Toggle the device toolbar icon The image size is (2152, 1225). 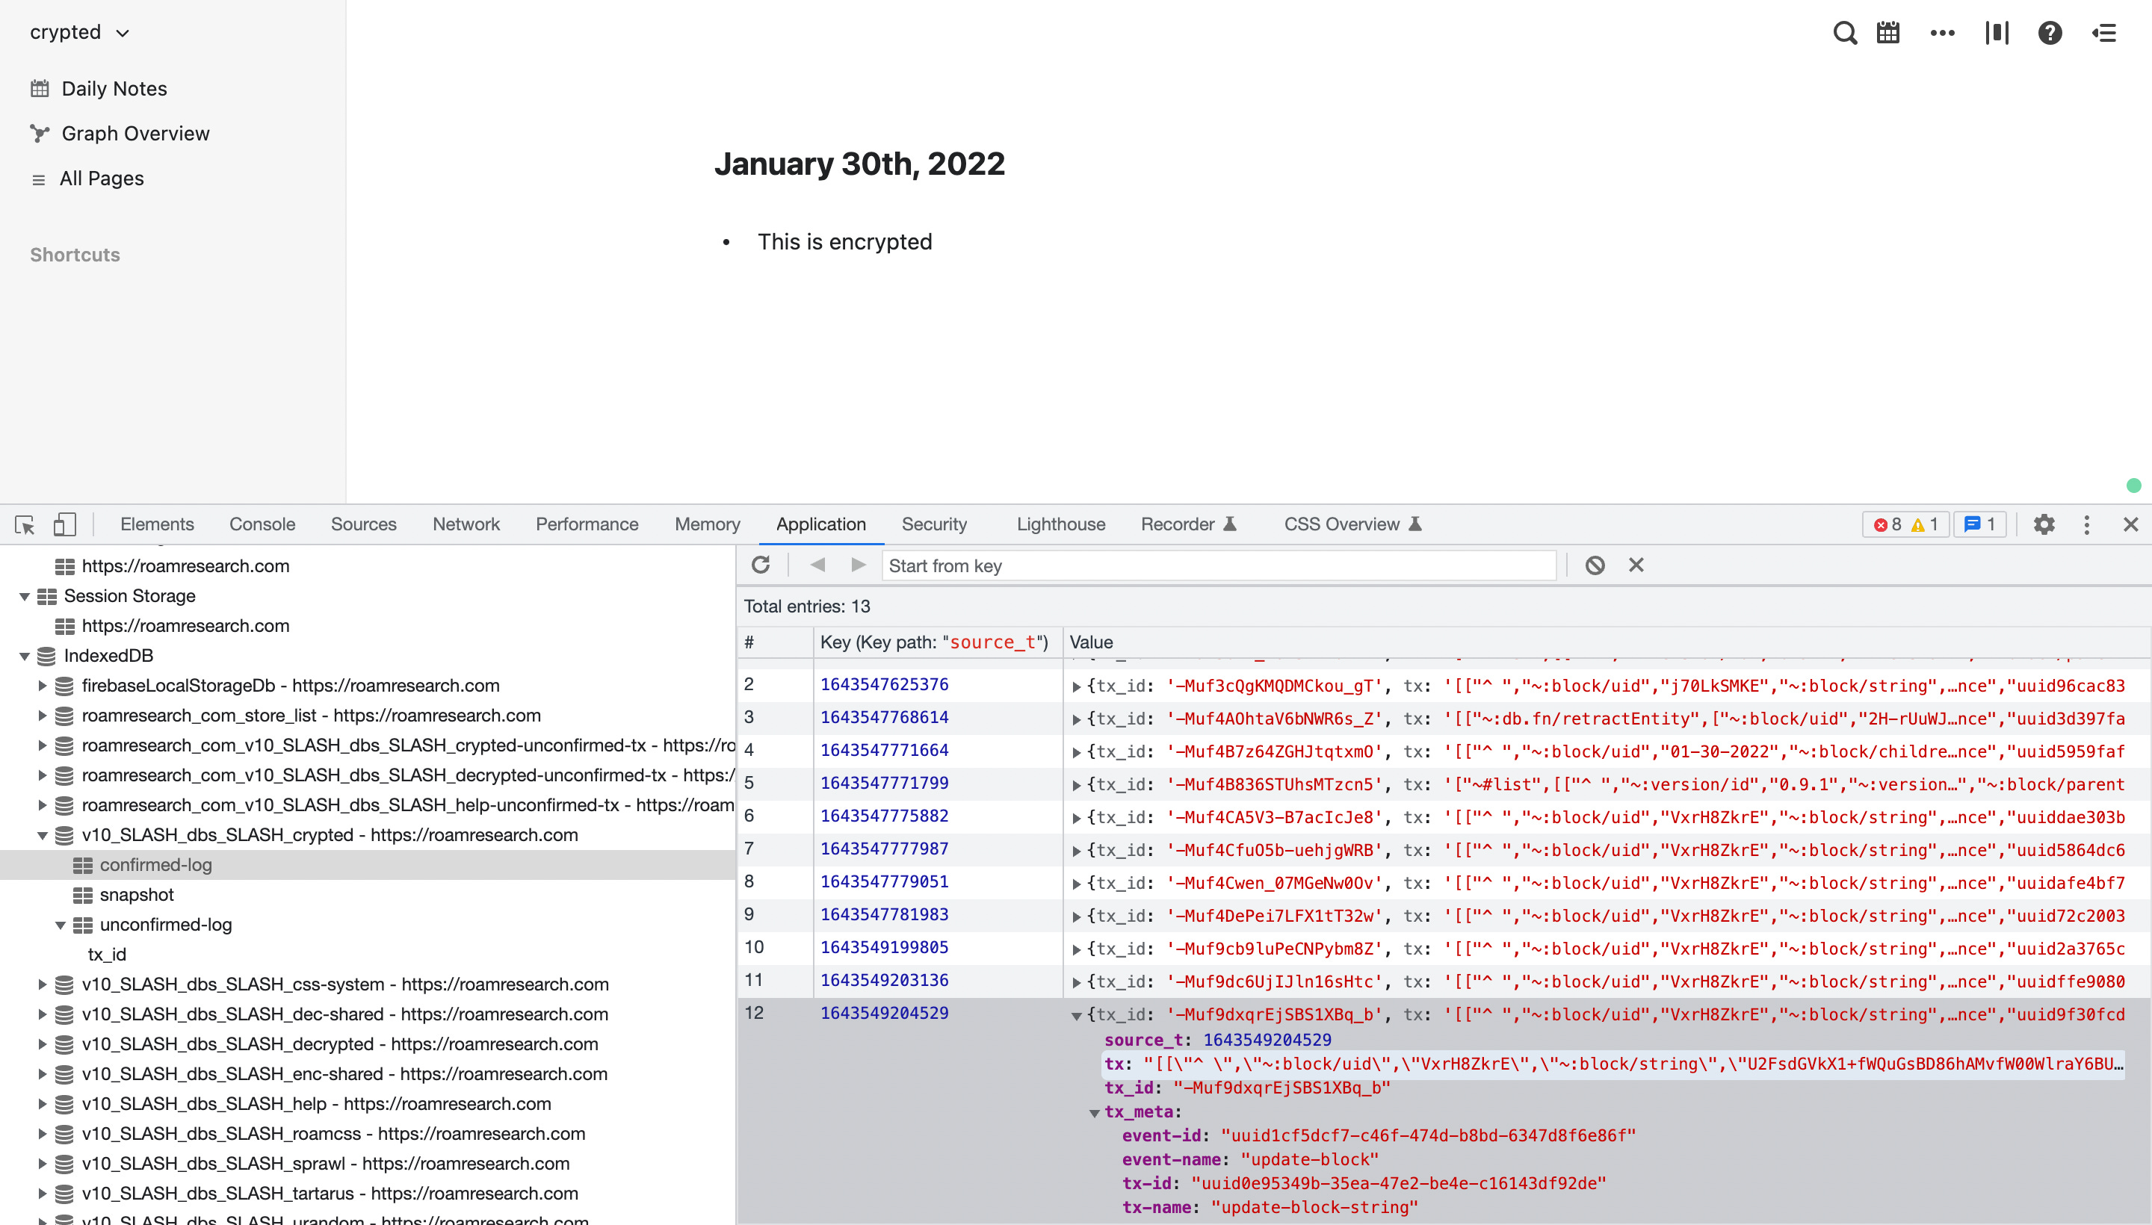pos(65,524)
